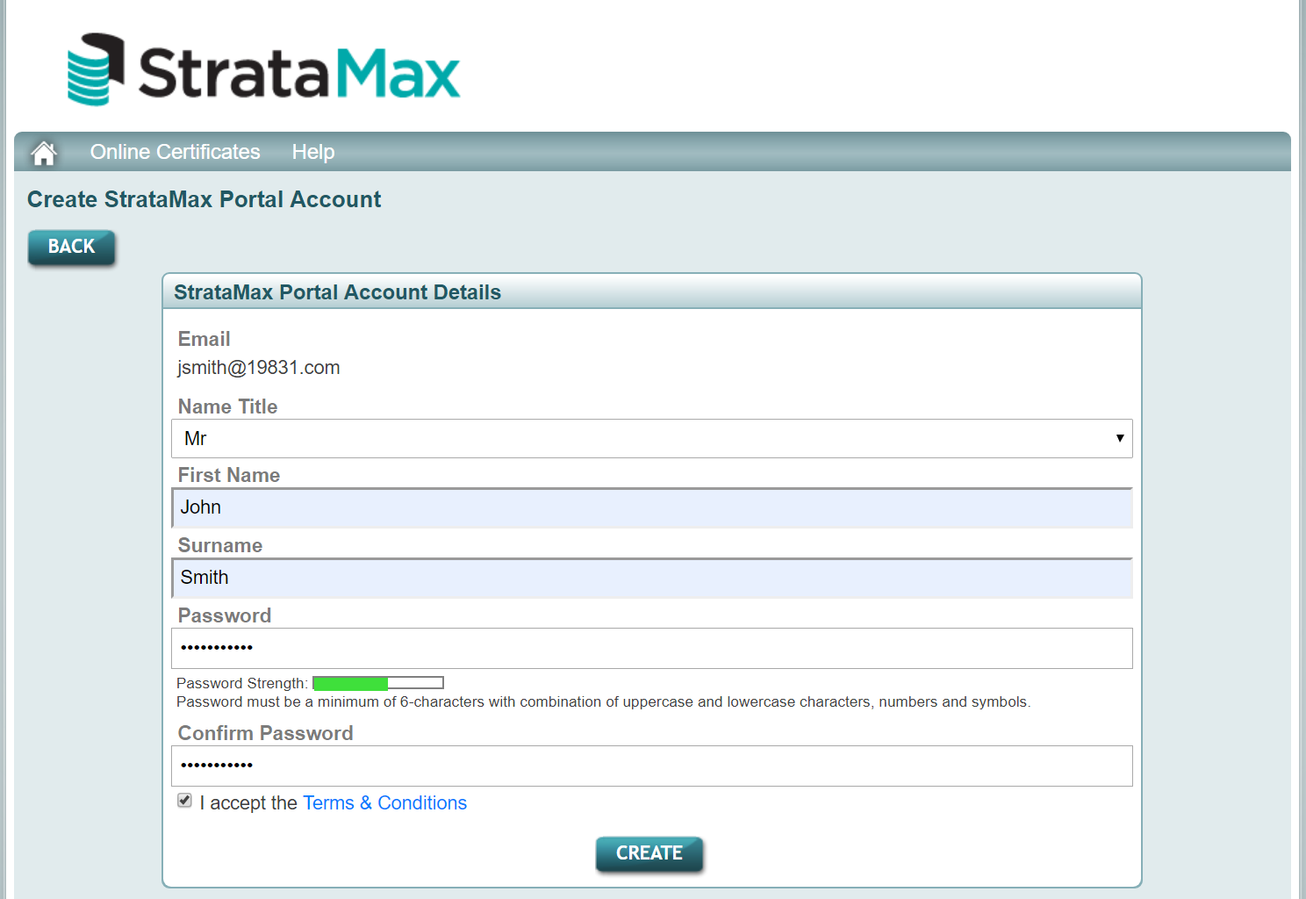Open the Help menu
The height and width of the screenshot is (899, 1306).
[x=313, y=152]
